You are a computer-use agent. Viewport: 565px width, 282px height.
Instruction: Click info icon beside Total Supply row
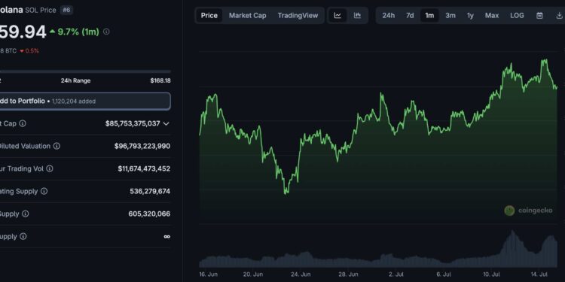[25, 214]
